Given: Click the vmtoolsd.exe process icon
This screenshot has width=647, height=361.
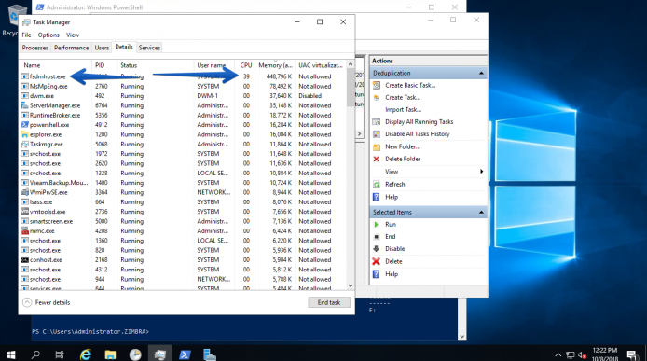Looking at the screenshot, I should (25, 212).
